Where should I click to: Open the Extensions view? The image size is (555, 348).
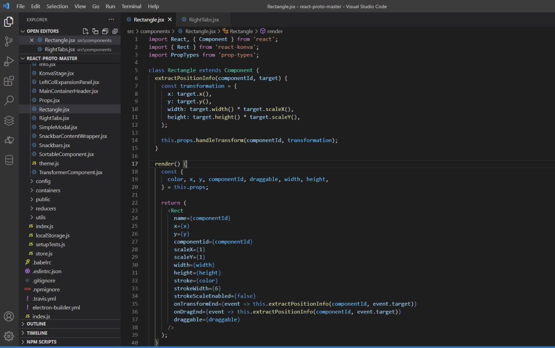click(9, 81)
